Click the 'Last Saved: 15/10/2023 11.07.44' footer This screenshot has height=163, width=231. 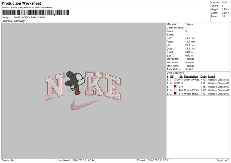pyautogui.click(x=76, y=160)
